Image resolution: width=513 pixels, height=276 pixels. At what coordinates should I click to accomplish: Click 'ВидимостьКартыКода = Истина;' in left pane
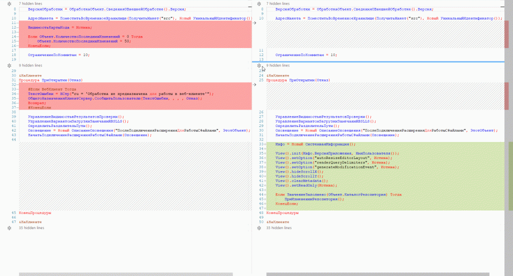[x=60, y=27]
